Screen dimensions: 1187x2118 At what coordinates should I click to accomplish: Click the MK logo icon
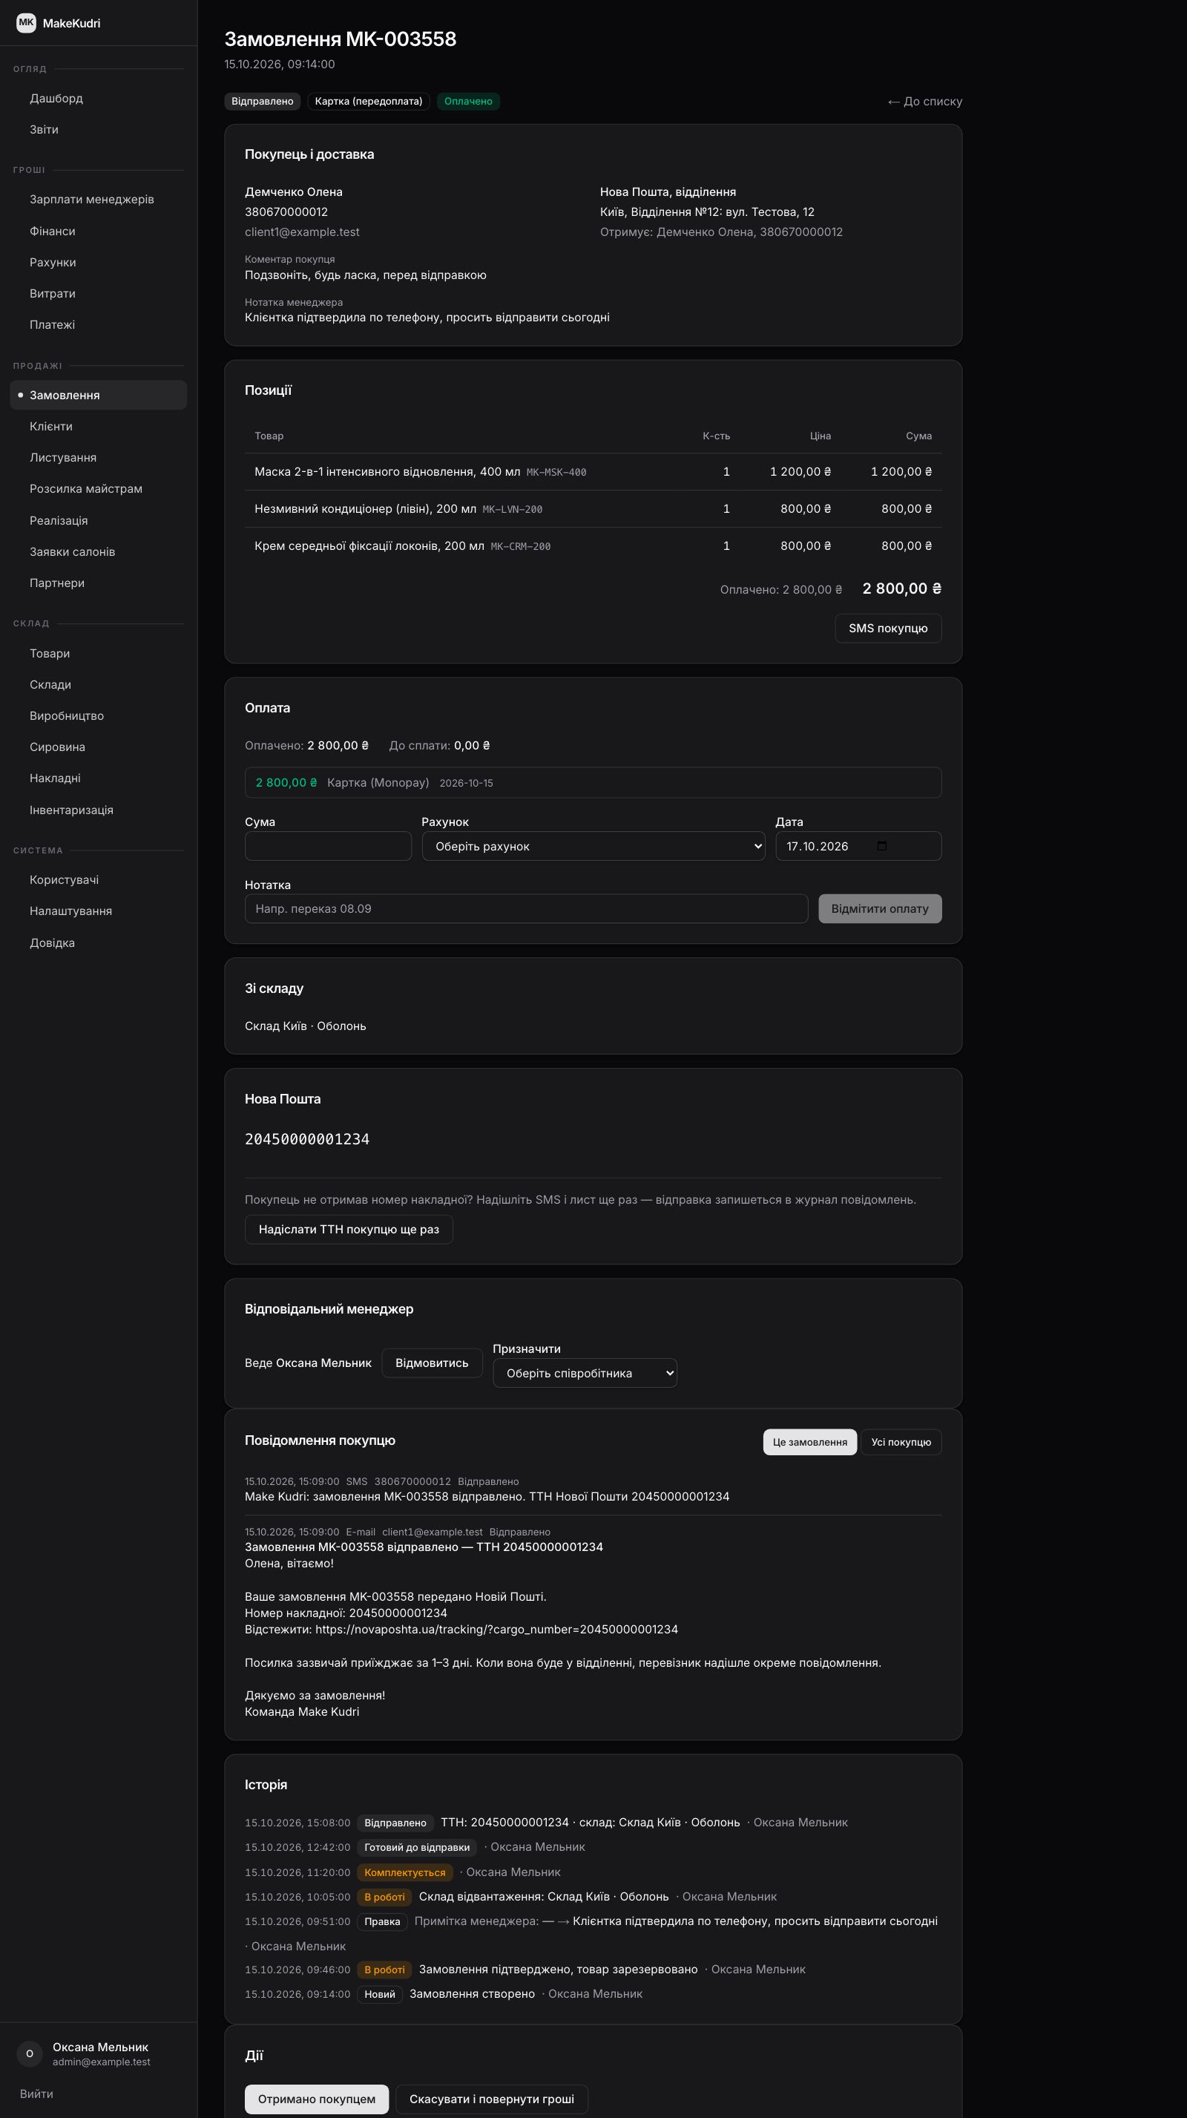click(26, 23)
